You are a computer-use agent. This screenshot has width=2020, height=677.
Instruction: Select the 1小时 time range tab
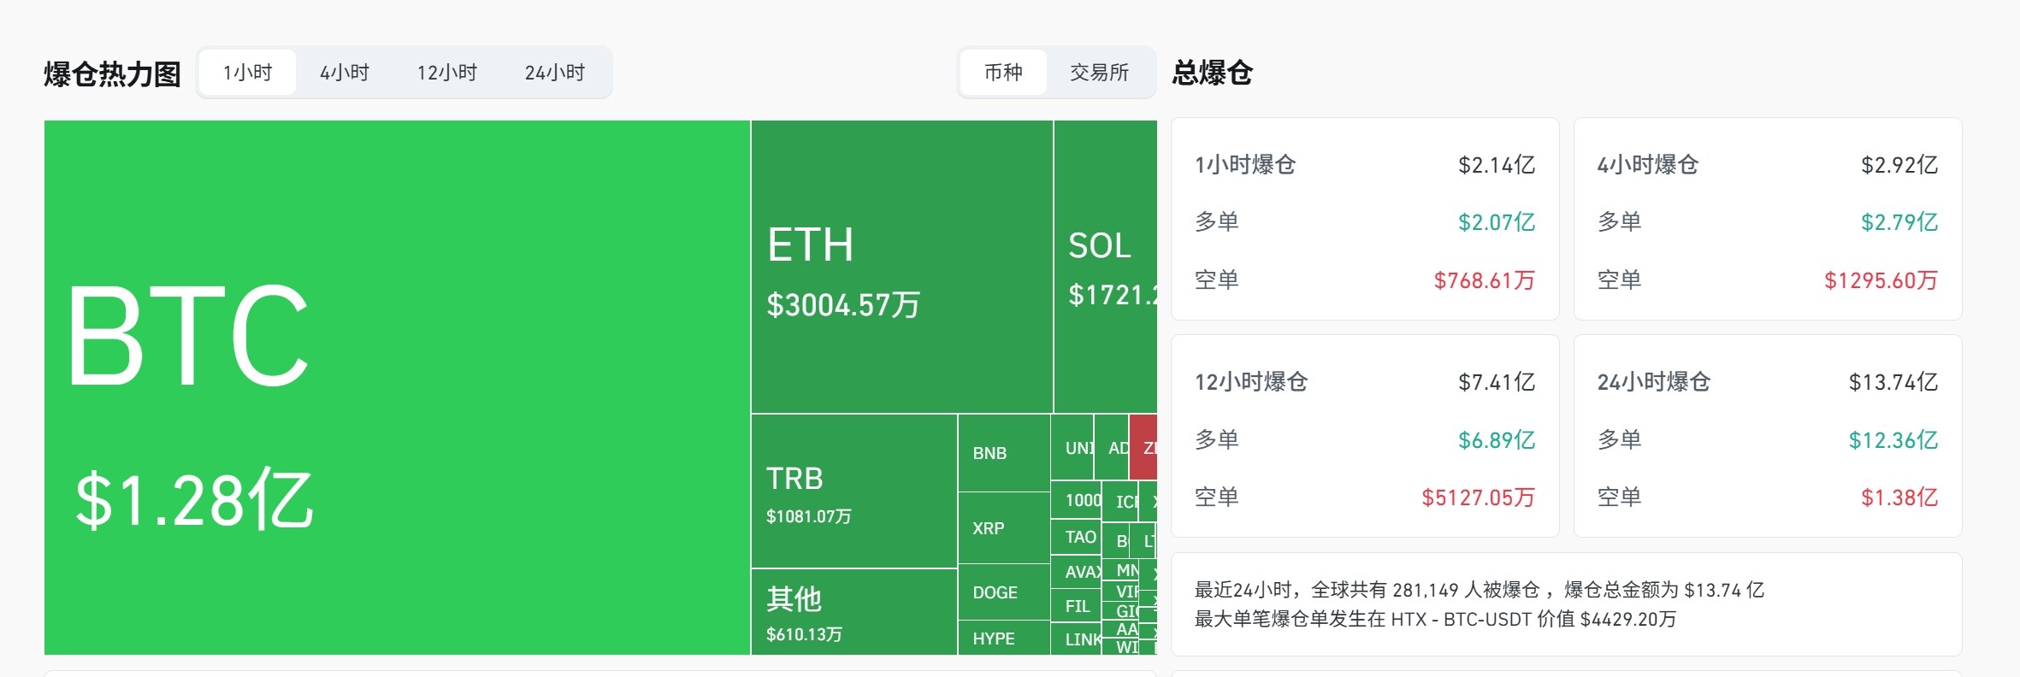247,73
